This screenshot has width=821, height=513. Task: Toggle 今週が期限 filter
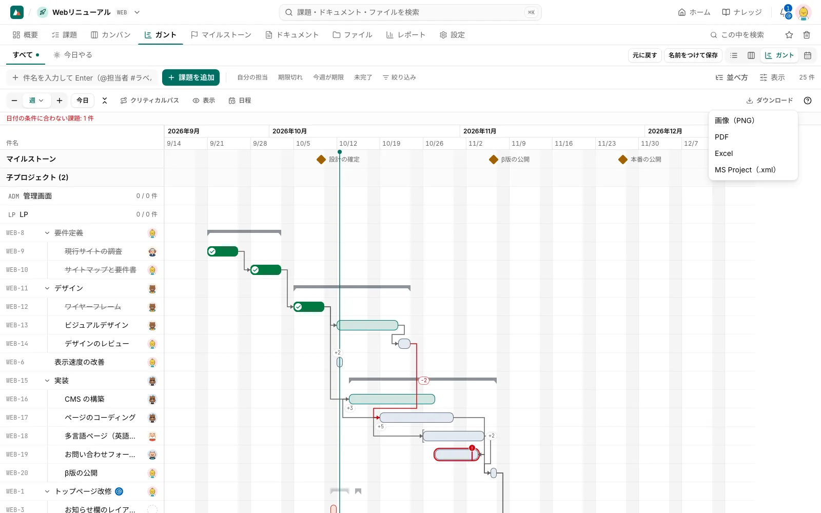tap(328, 77)
